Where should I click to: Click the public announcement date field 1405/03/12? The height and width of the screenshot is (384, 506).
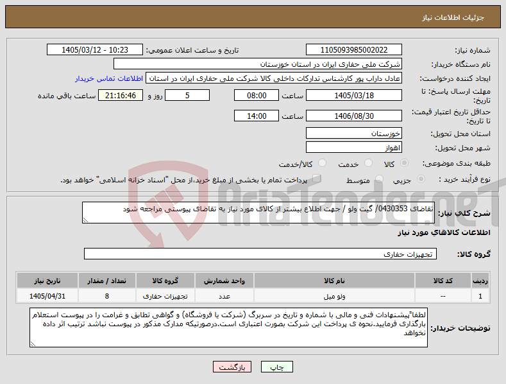coord(95,50)
